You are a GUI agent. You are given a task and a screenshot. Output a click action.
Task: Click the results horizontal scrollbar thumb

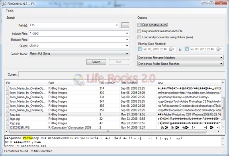point(108,131)
